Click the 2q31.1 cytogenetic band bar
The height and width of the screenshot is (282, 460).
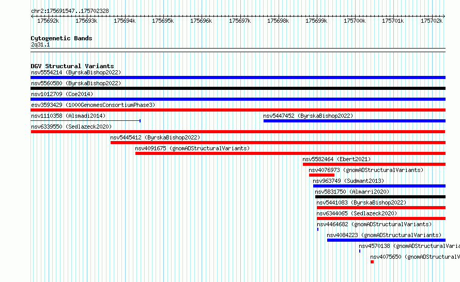tap(238, 50)
